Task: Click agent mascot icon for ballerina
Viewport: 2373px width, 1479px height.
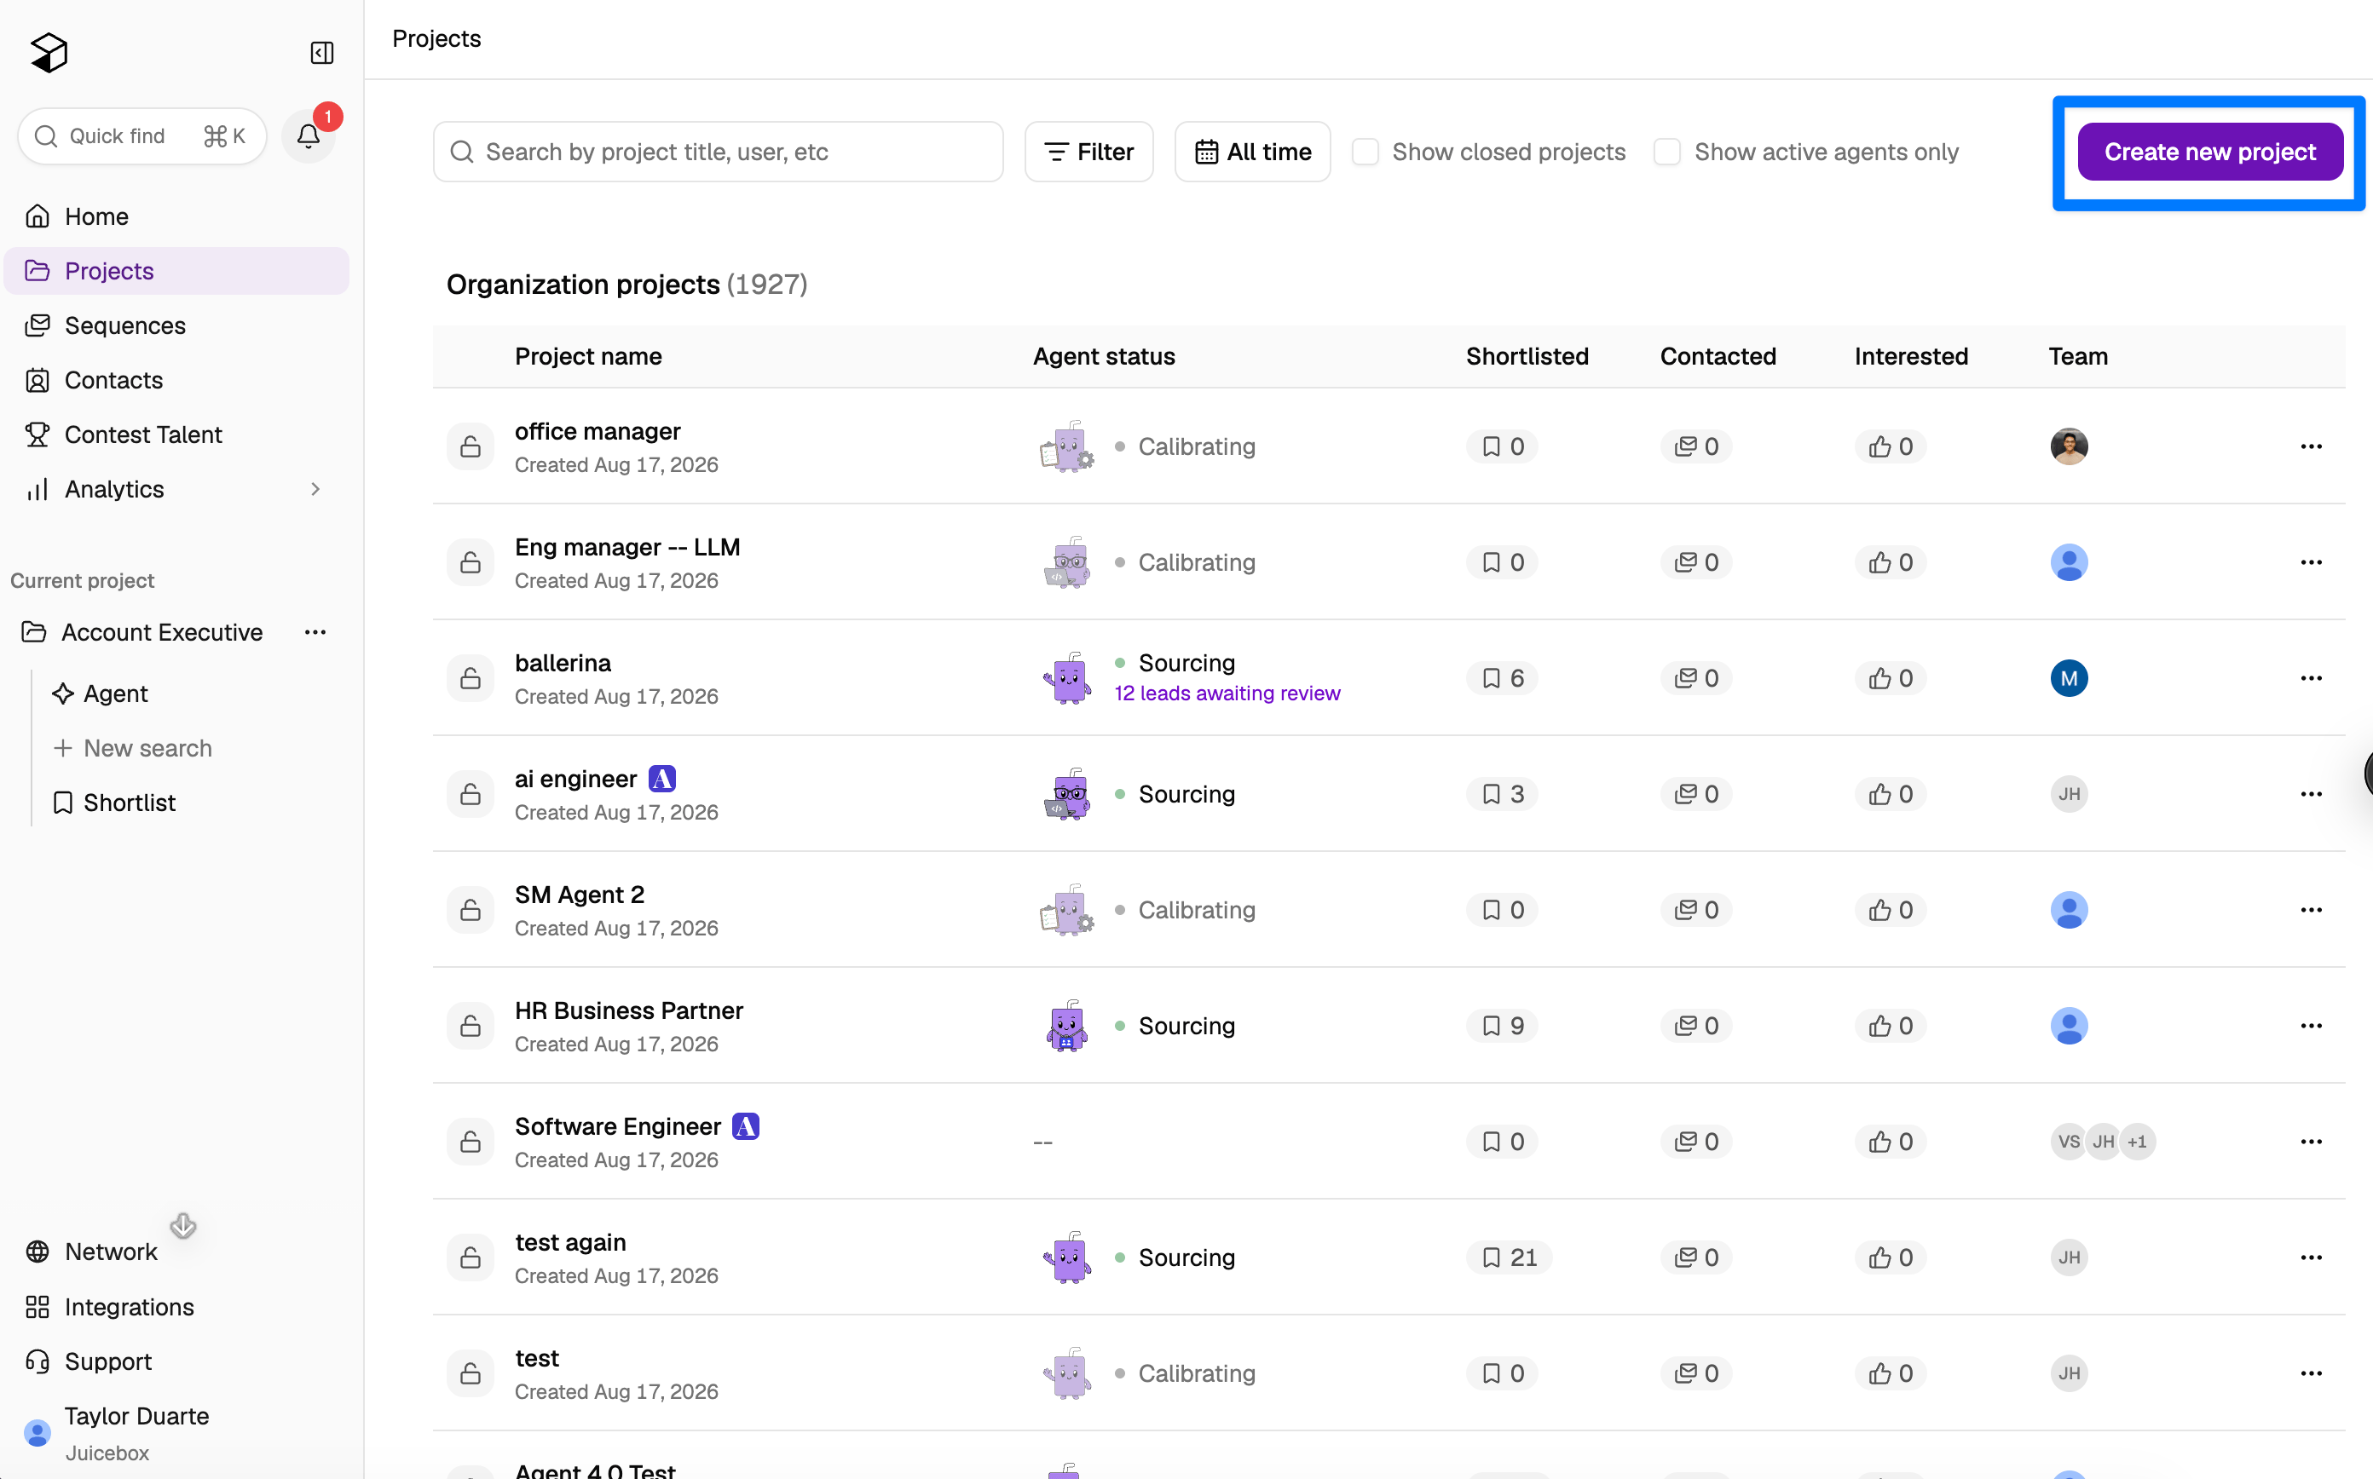Action: point(1066,678)
